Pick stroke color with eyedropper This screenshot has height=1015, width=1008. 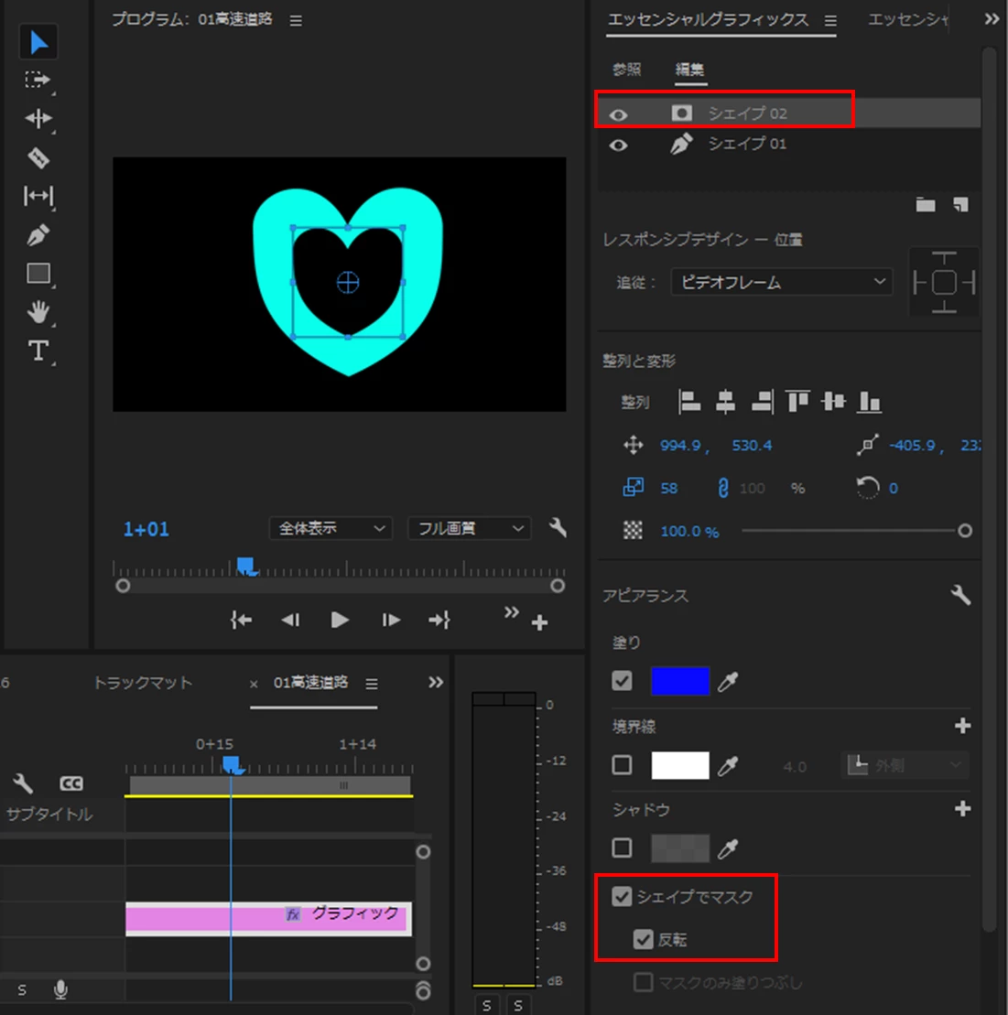[728, 766]
